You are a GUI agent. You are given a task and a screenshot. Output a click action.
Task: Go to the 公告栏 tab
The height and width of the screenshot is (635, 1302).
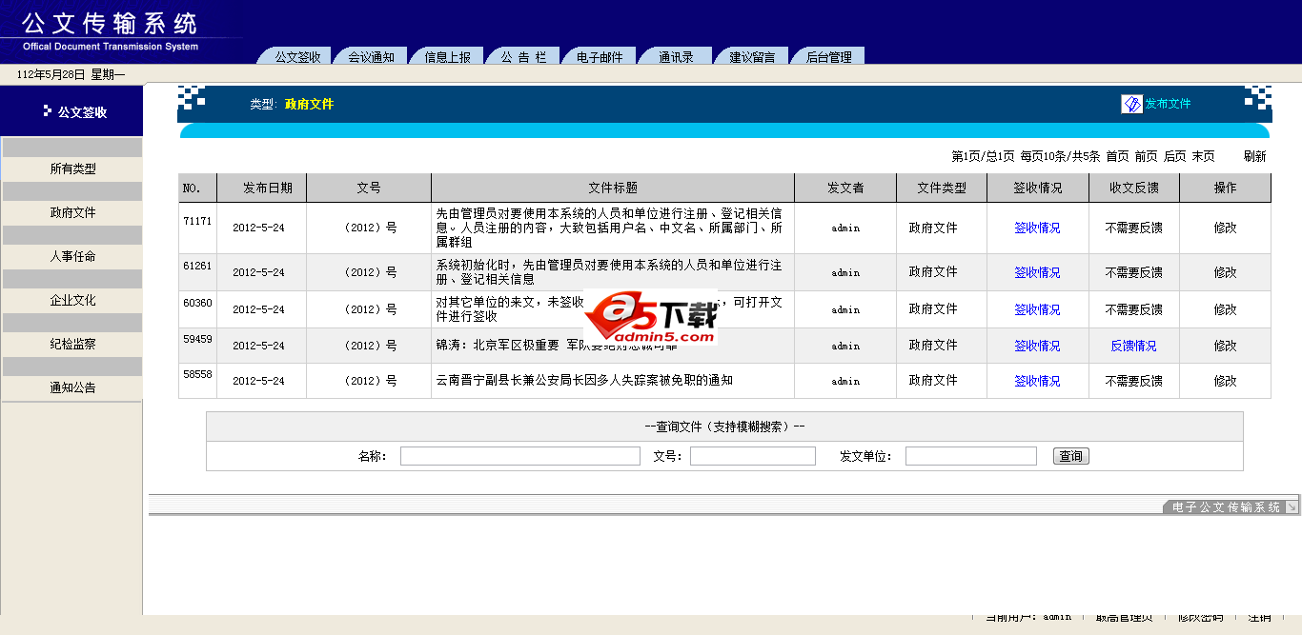click(523, 57)
